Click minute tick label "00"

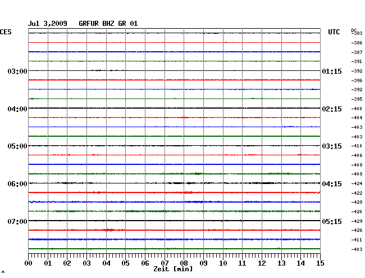coord(28,263)
